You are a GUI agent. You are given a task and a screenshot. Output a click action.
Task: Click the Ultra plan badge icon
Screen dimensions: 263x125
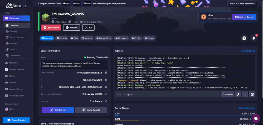203,17
